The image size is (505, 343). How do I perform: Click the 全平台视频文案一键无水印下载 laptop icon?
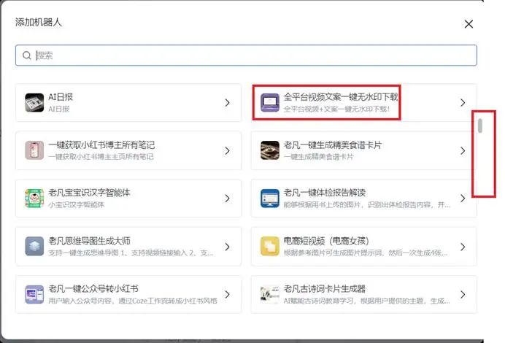click(269, 103)
